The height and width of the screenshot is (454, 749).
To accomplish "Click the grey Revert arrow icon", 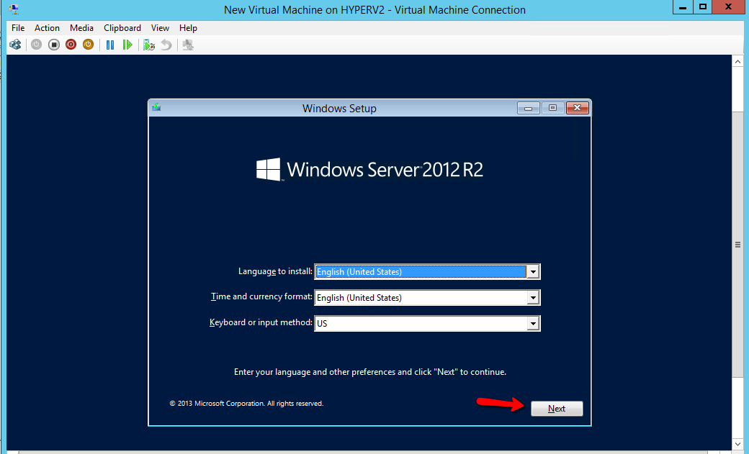I will 166,45.
